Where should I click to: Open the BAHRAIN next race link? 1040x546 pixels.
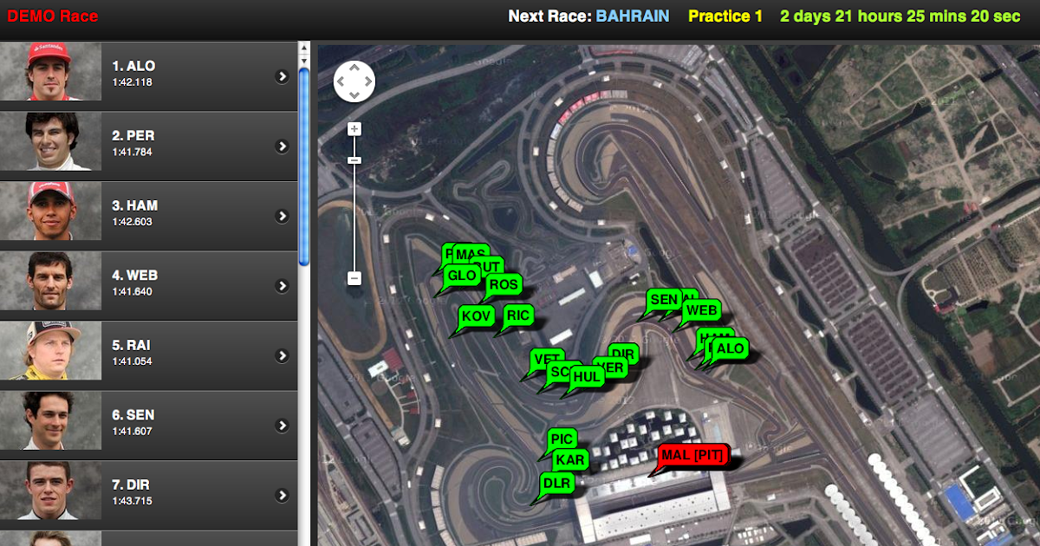click(x=632, y=15)
